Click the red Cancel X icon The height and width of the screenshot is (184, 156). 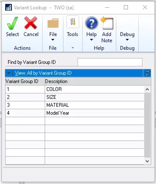[x=31, y=23]
